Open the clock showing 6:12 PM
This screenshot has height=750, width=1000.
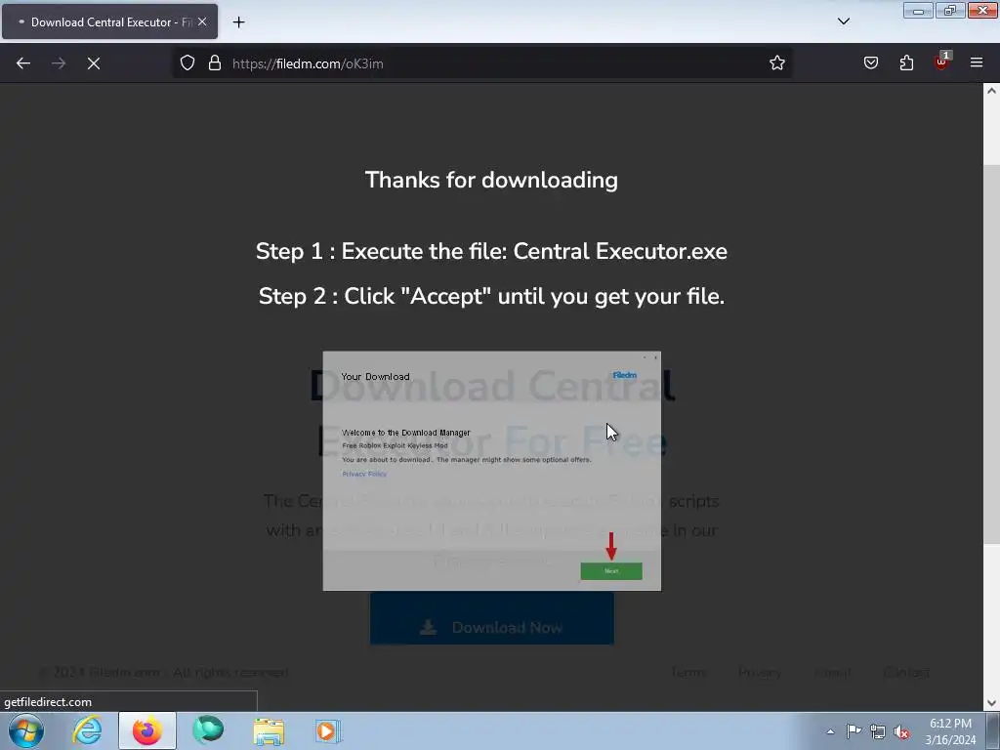950,731
